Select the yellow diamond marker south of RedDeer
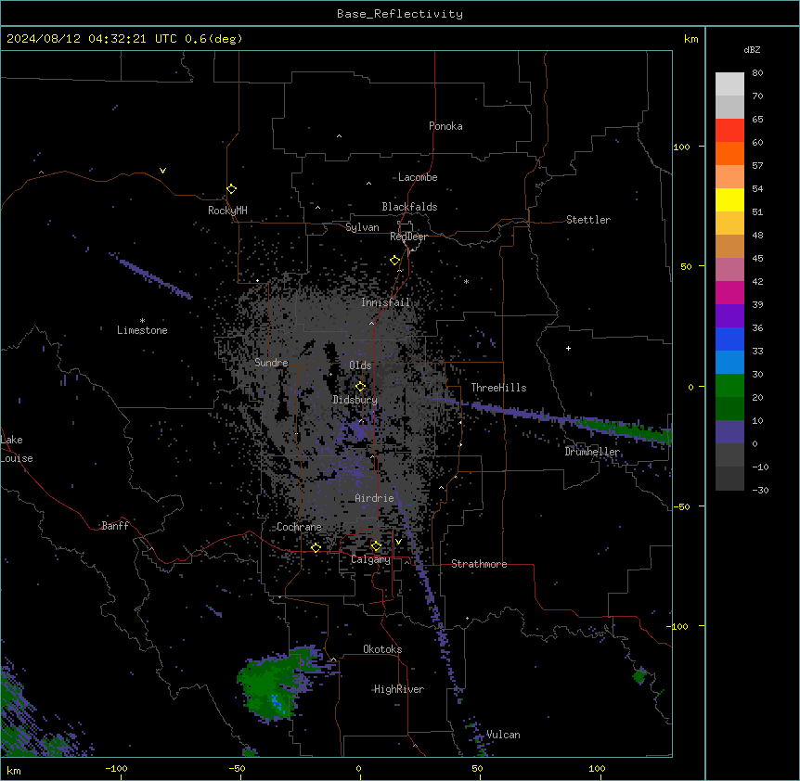Viewport: 800px width, 781px height. pos(394,261)
